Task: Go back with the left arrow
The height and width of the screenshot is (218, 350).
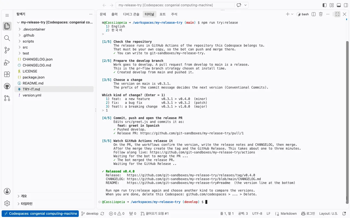Action: [104, 5]
